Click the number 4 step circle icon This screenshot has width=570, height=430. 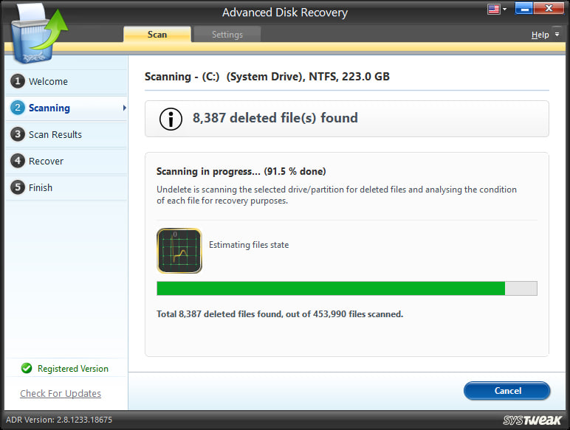coord(18,161)
